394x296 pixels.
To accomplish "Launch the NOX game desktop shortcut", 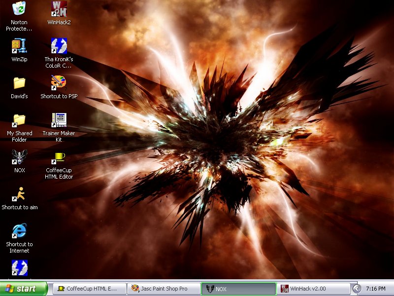I will 19,157.
